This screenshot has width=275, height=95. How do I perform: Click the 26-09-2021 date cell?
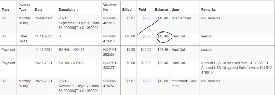[x=44, y=18]
